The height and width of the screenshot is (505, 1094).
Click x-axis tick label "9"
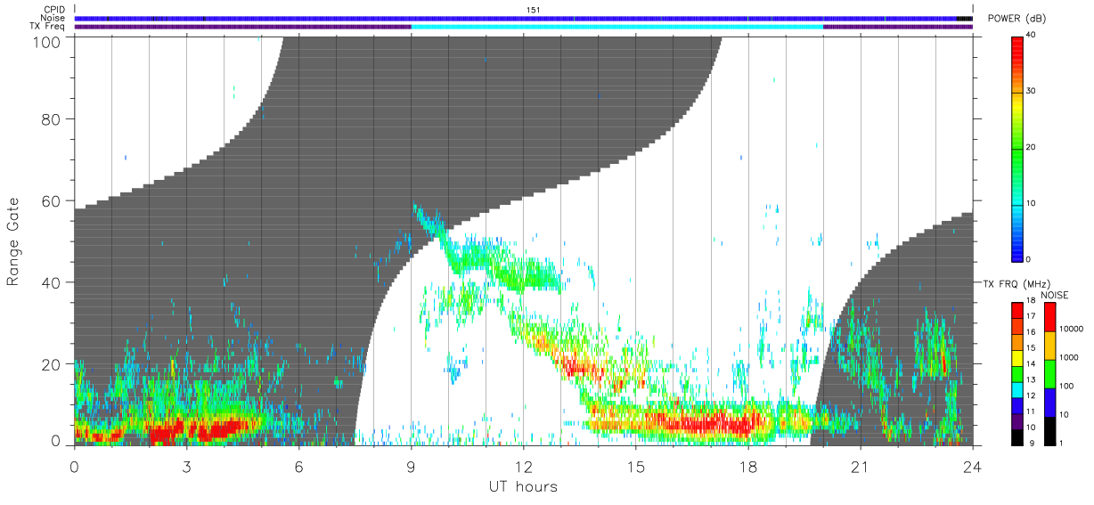pos(411,467)
